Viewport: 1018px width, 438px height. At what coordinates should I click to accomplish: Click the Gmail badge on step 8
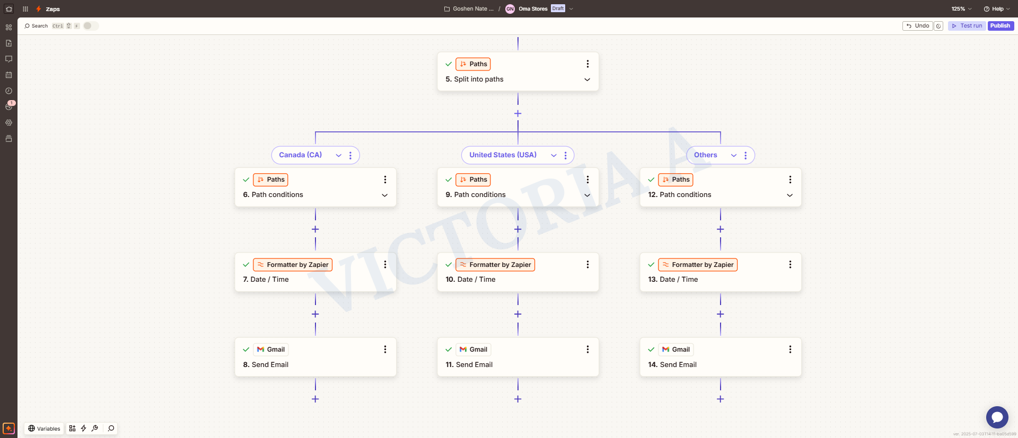point(271,350)
